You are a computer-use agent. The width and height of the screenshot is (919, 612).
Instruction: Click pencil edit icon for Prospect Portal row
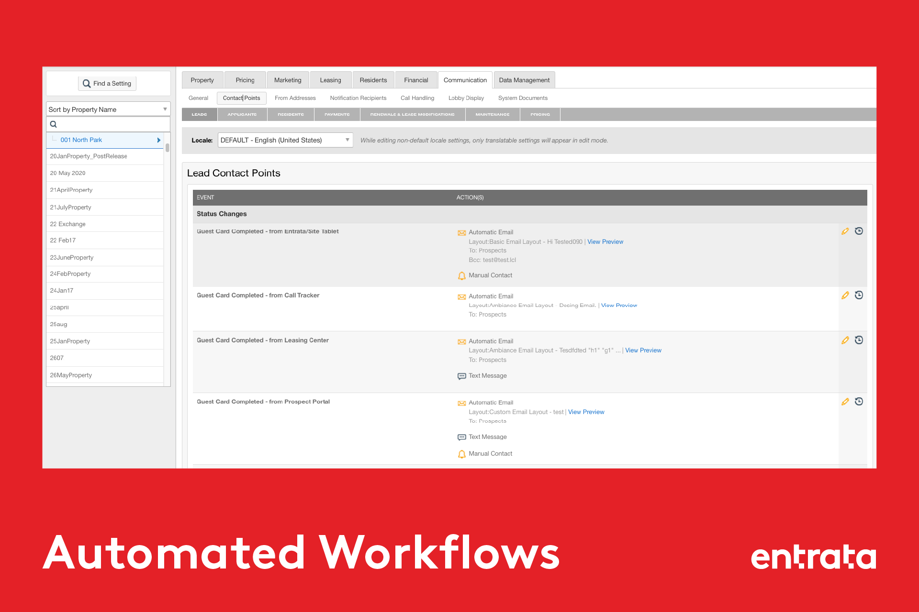tap(845, 402)
